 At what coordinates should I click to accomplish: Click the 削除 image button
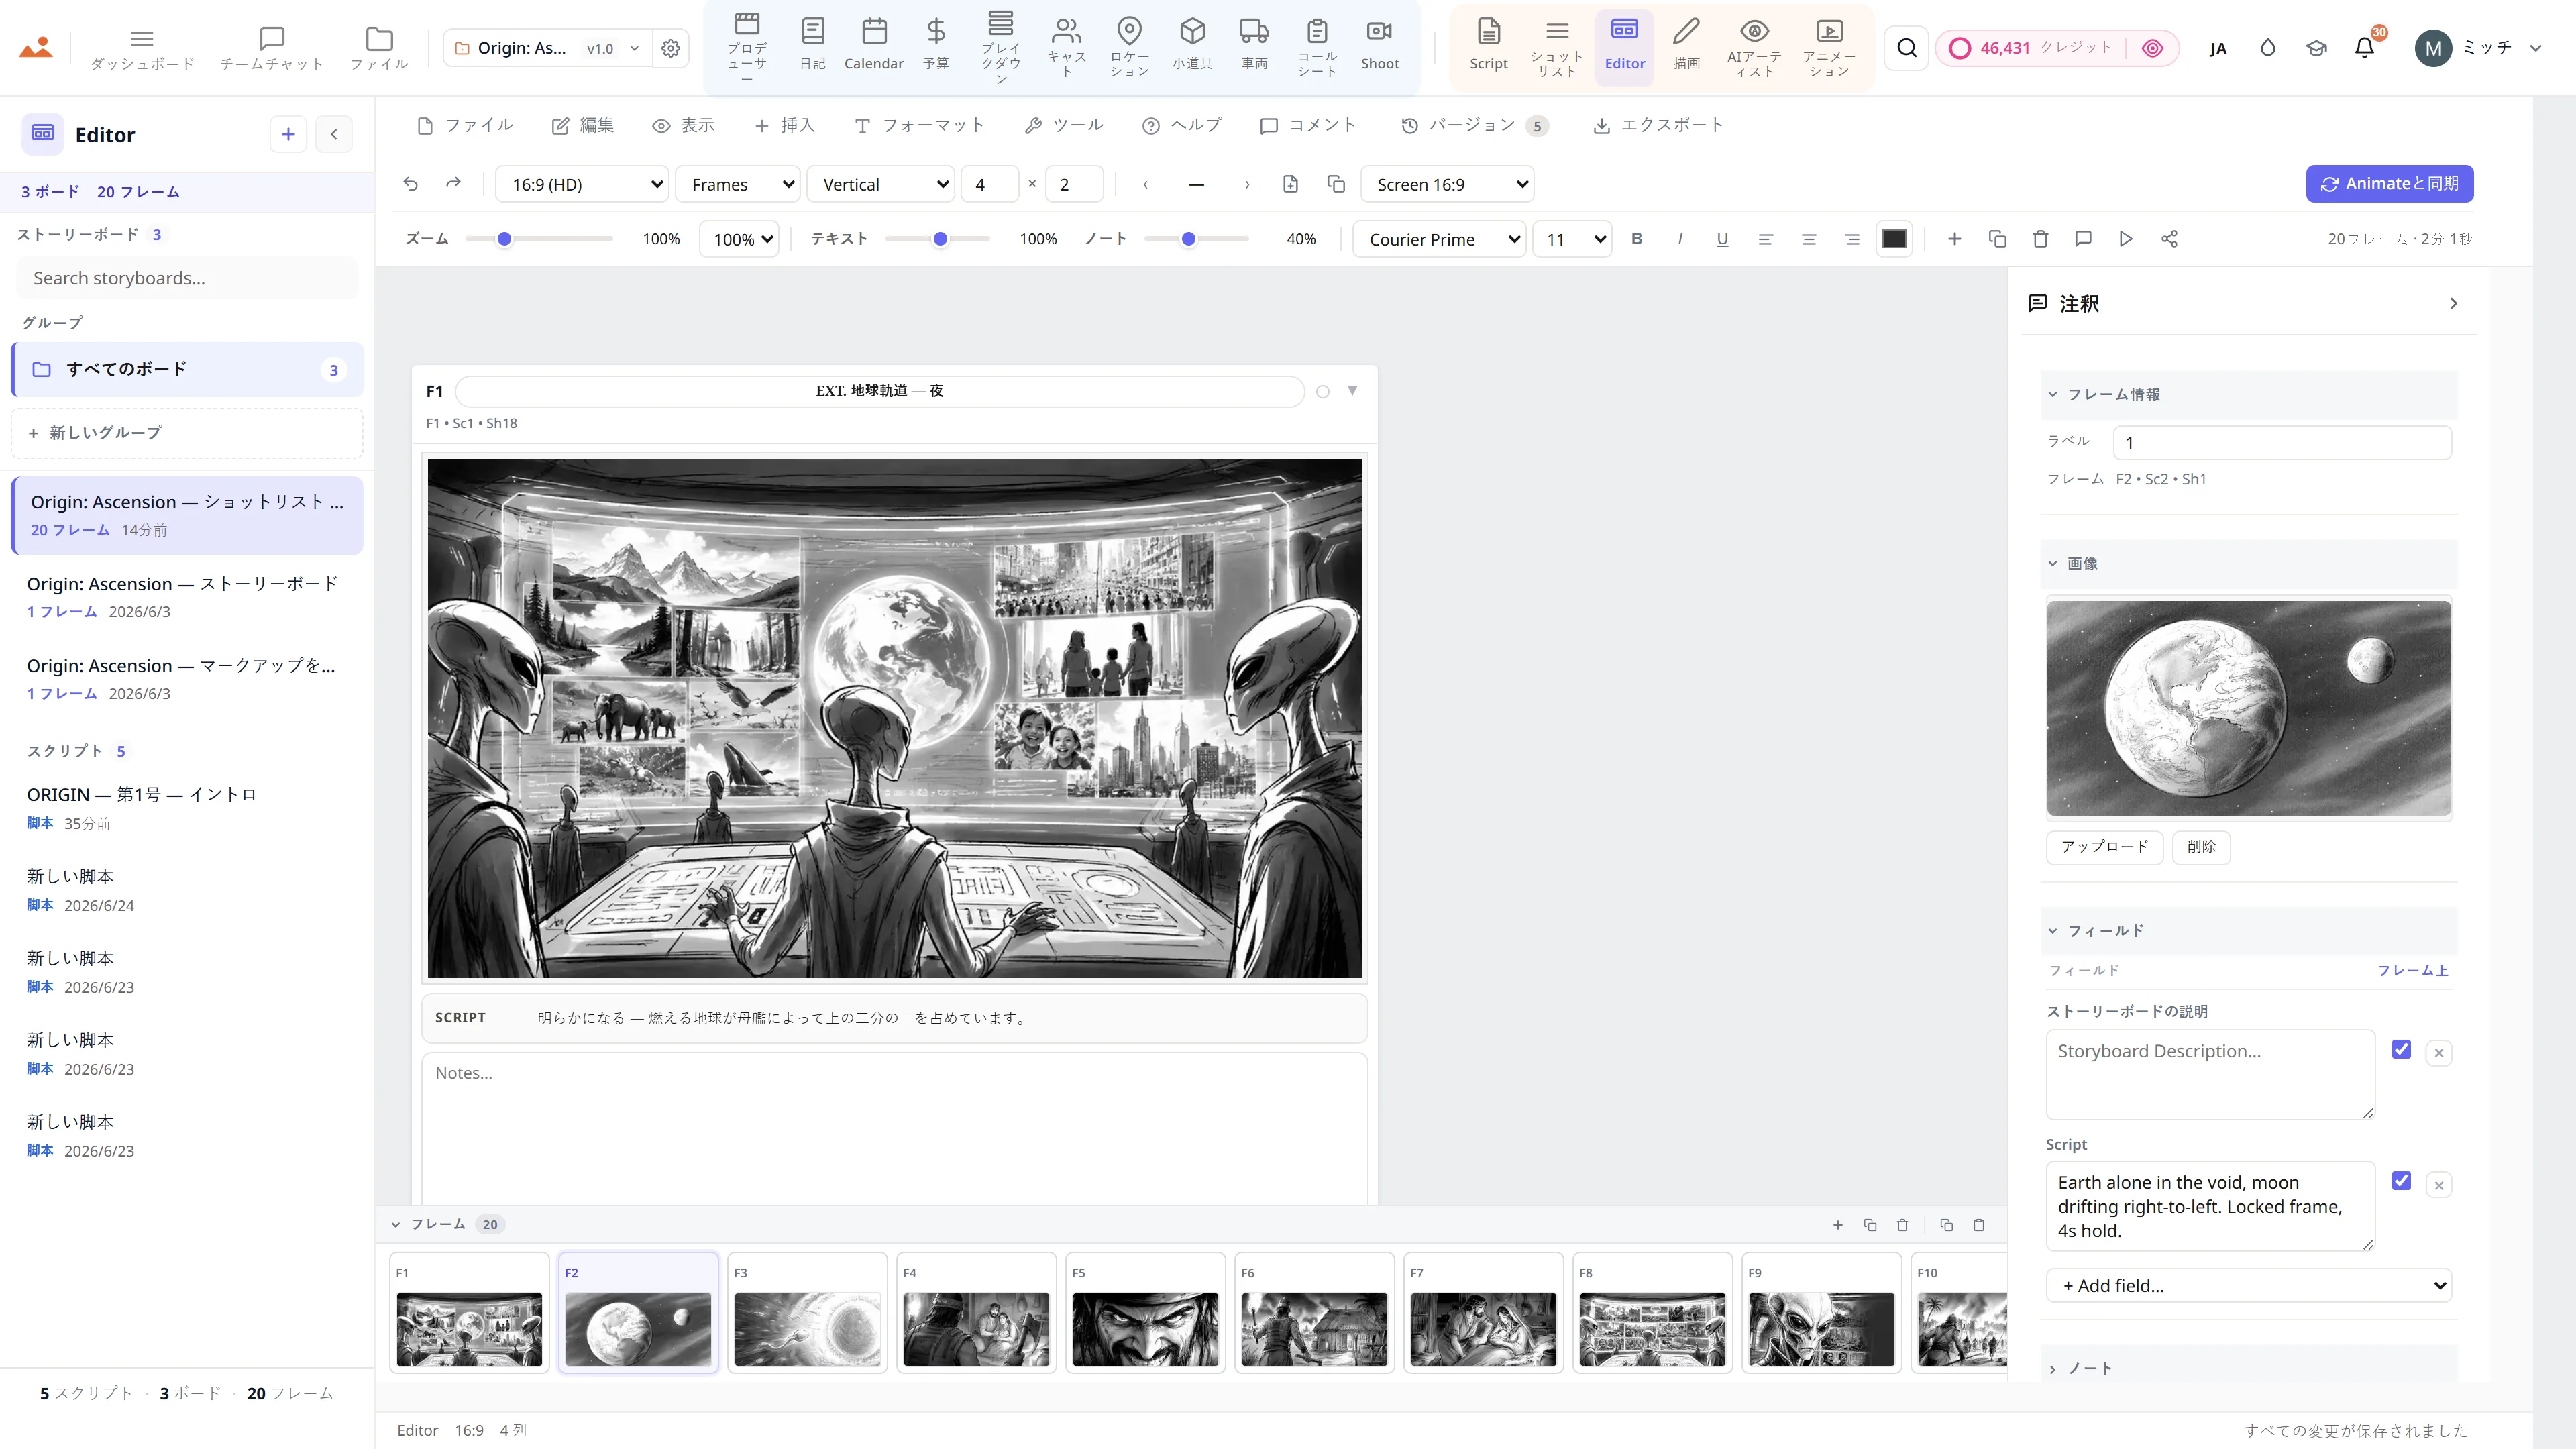pos(2201,846)
